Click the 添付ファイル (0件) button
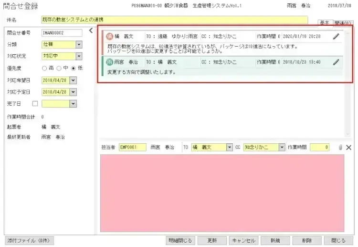The width and height of the screenshot is (358, 247). tap(29, 240)
